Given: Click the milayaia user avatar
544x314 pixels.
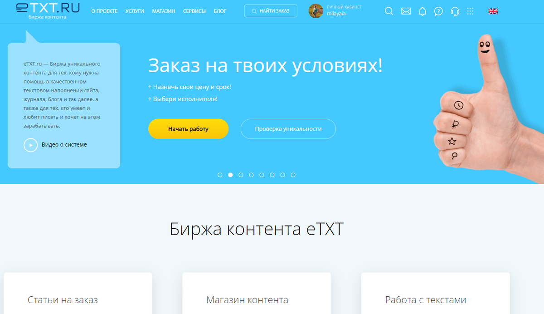Looking at the screenshot, I should coord(316,11).
